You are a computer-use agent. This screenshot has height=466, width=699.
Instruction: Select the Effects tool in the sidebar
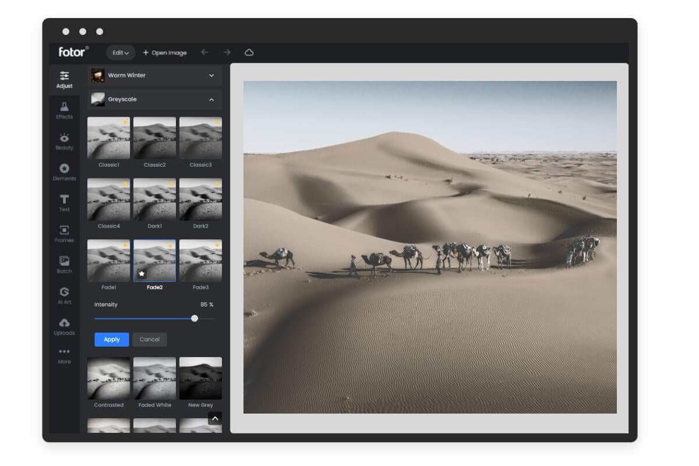pos(64,111)
